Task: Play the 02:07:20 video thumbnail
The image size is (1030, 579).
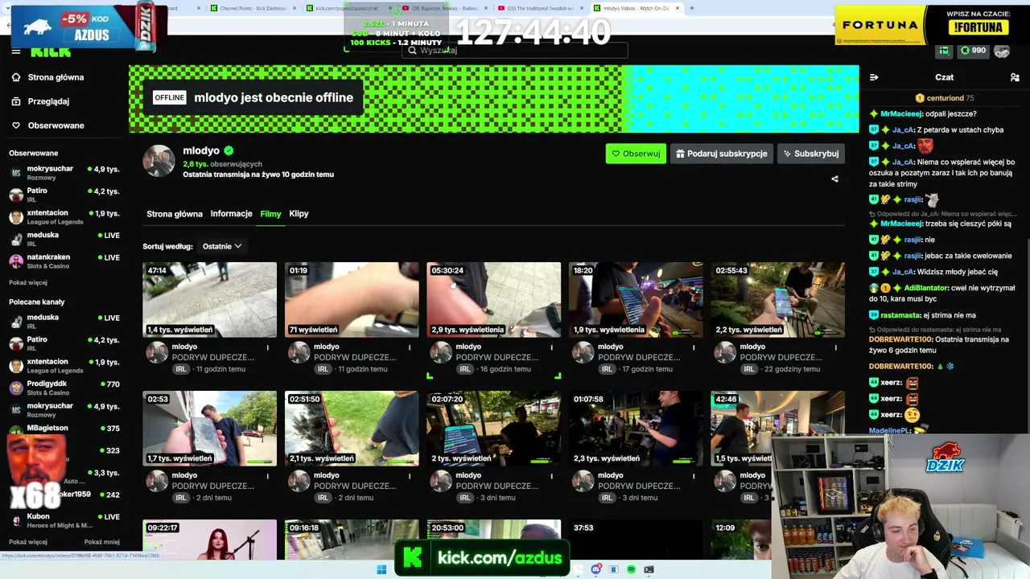Action: (493, 428)
